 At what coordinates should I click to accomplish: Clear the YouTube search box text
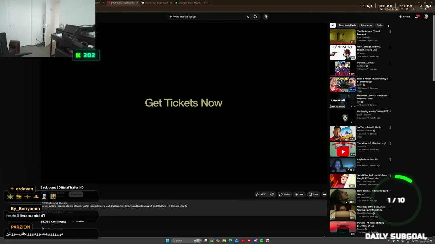[x=248, y=17]
